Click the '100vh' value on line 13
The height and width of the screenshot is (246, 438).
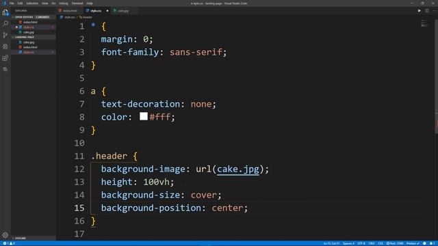(156, 182)
